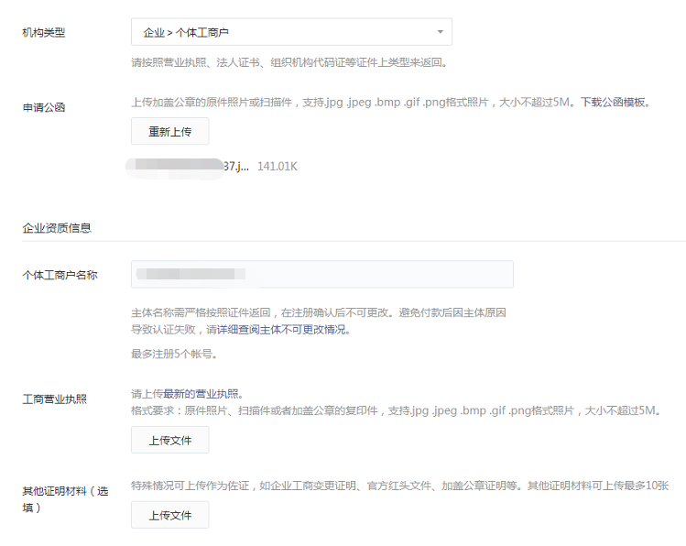Click the arrow of the 机构类型 dropdown
Screen dimensions: 686x546
(441, 32)
